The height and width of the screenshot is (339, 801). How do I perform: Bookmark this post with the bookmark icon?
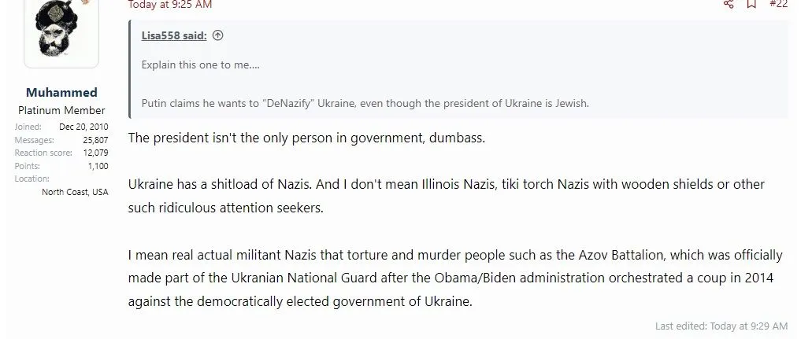pos(751,4)
